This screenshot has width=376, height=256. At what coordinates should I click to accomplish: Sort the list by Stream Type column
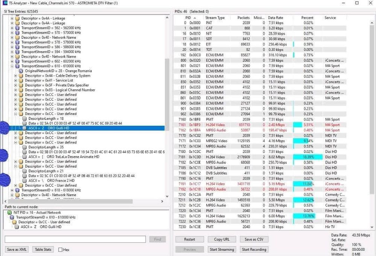(215, 18)
